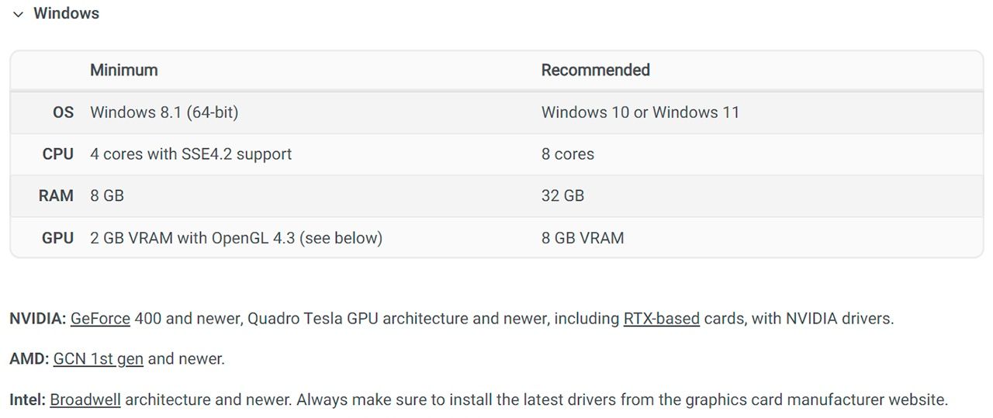
Task: Click the Minimum column header
Action: (x=124, y=70)
